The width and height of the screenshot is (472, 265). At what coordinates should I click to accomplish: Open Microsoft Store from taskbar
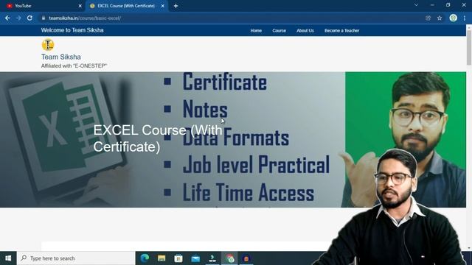(178, 258)
